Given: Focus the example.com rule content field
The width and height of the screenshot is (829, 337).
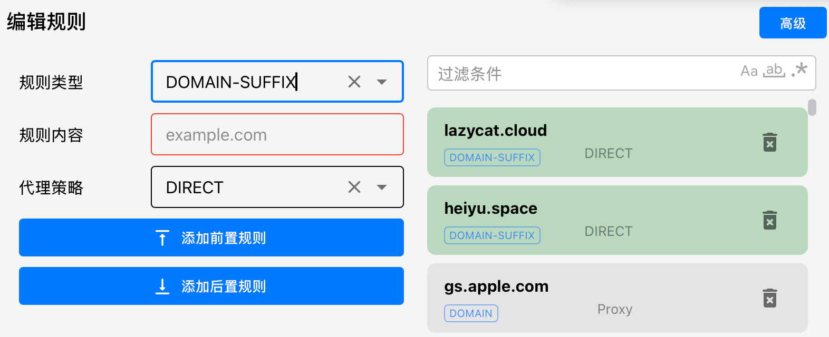Looking at the screenshot, I should click(277, 134).
